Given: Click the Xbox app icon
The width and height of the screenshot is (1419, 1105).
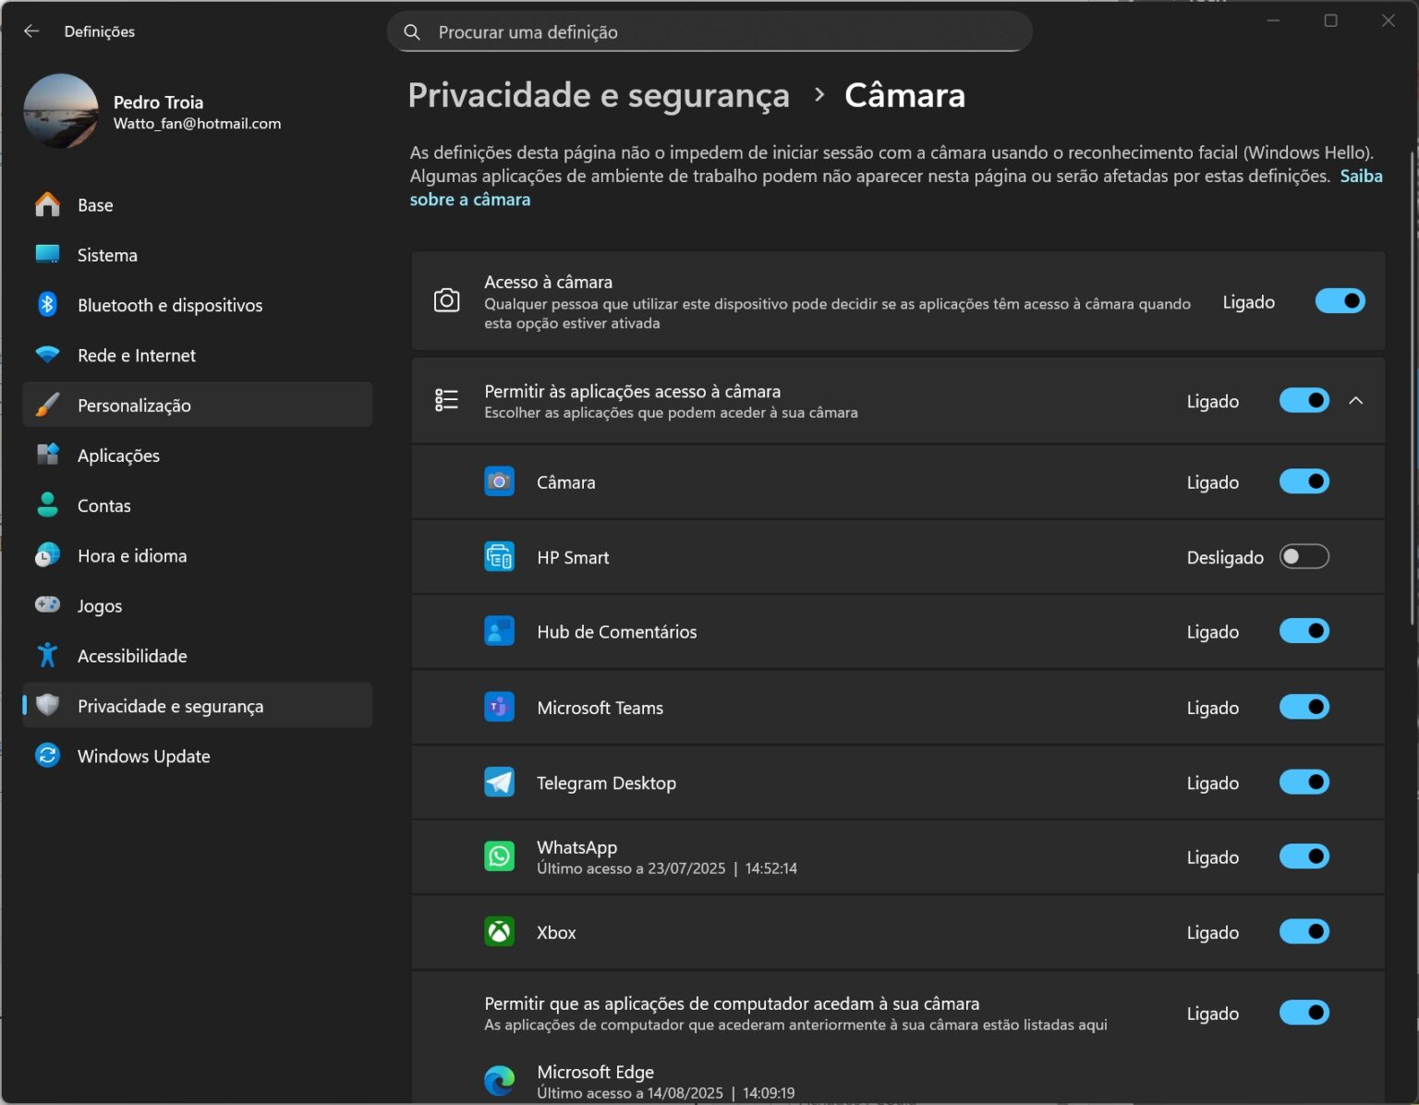Looking at the screenshot, I should click(x=500, y=931).
